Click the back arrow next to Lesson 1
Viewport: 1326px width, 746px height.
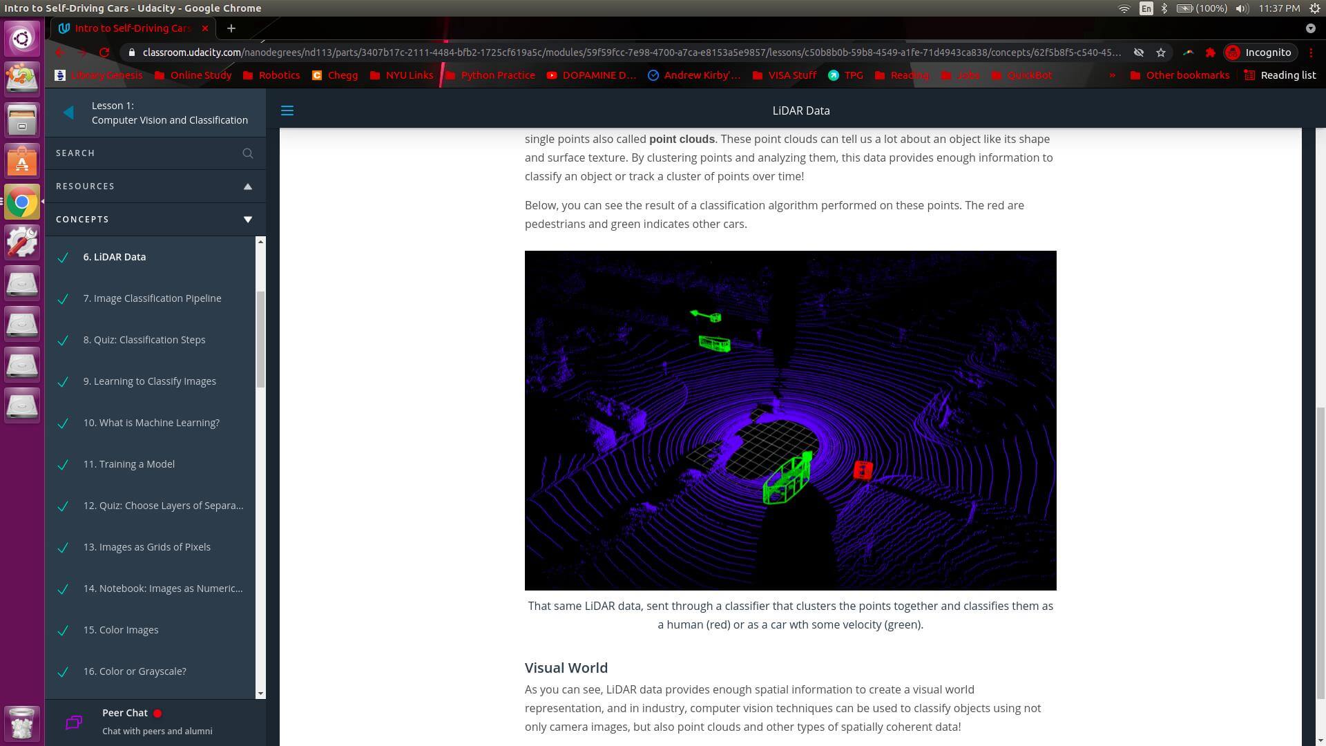click(x=68, y=113)
